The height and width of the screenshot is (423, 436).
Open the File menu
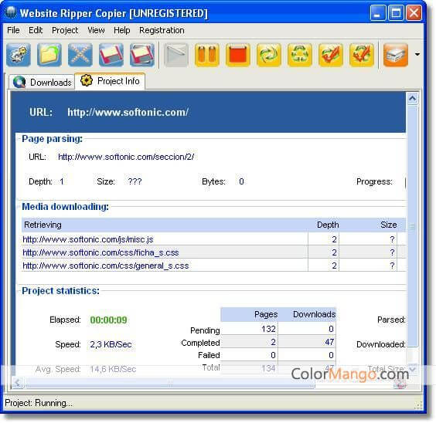[13, 30]
